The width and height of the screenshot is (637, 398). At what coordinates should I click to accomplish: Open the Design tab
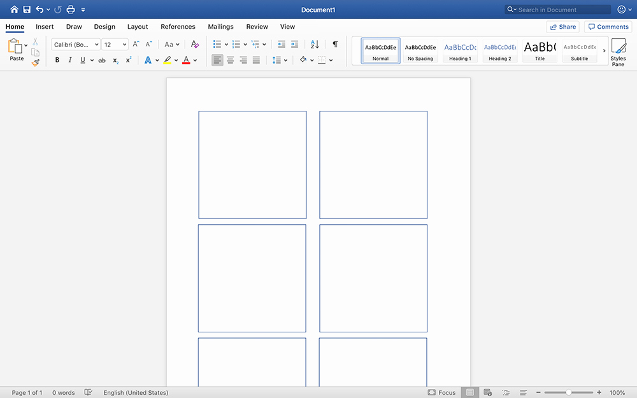point(105,26)
